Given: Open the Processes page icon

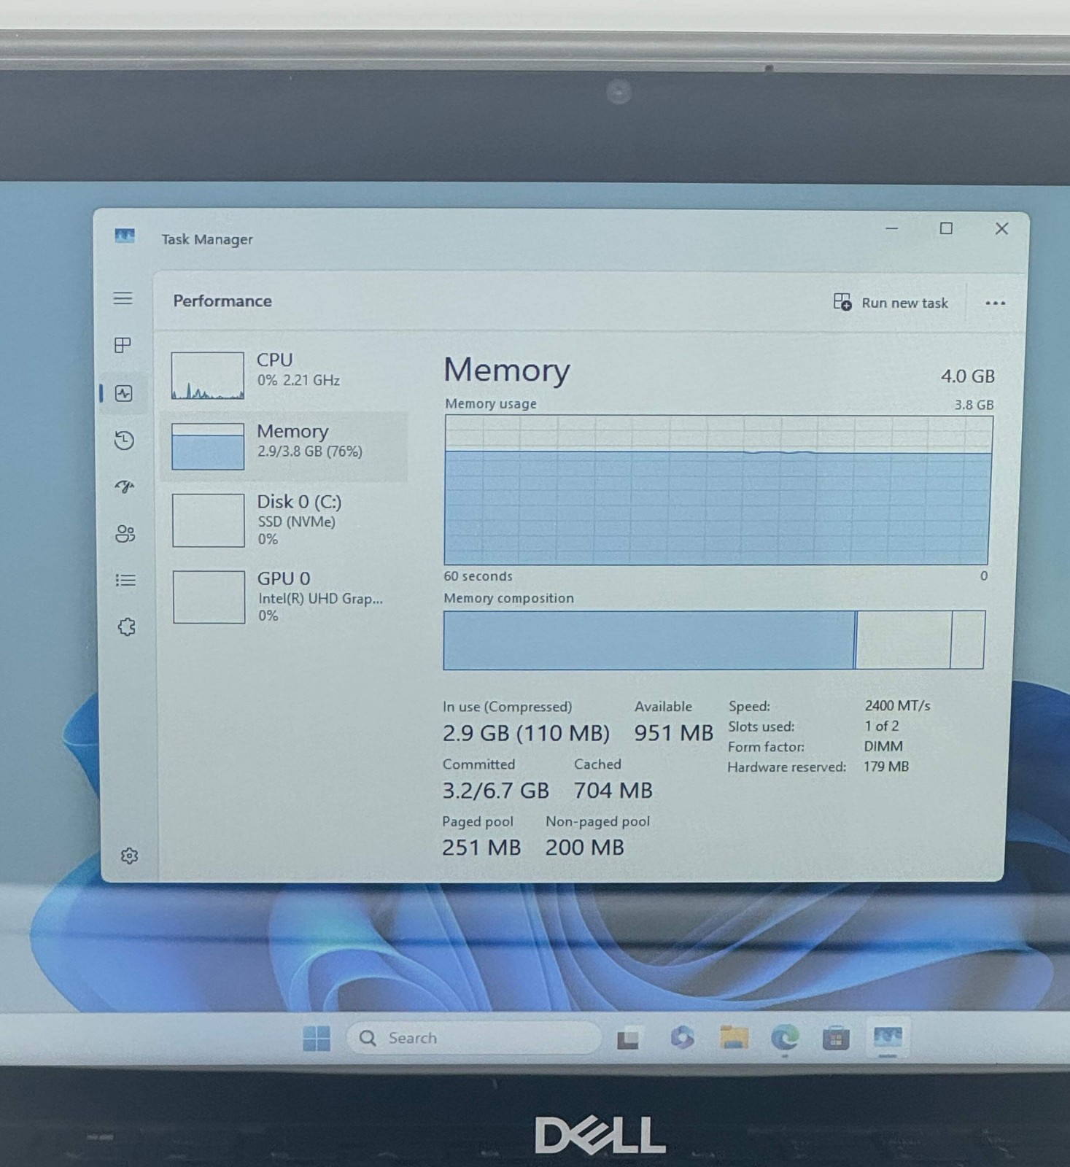Looking at the screenshot, I should click(x=123, y=345).
